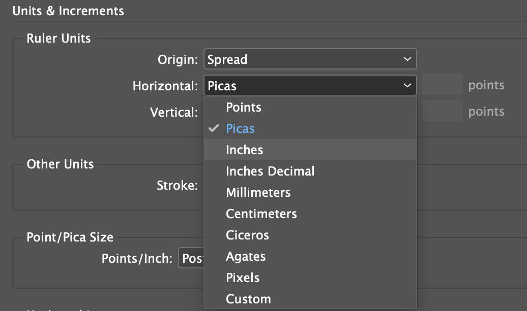Open the Origin dropdown showing Spread
This screenshot has width=527, height=311.
(310, 59)
